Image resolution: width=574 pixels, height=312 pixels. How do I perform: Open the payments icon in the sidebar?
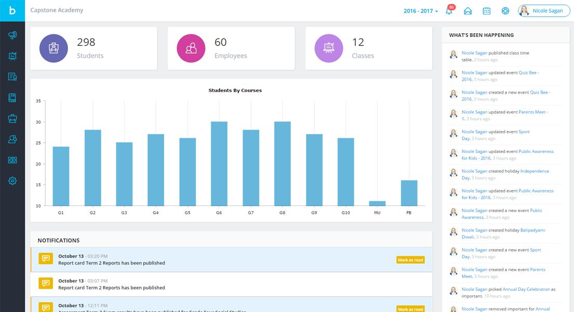12,160
